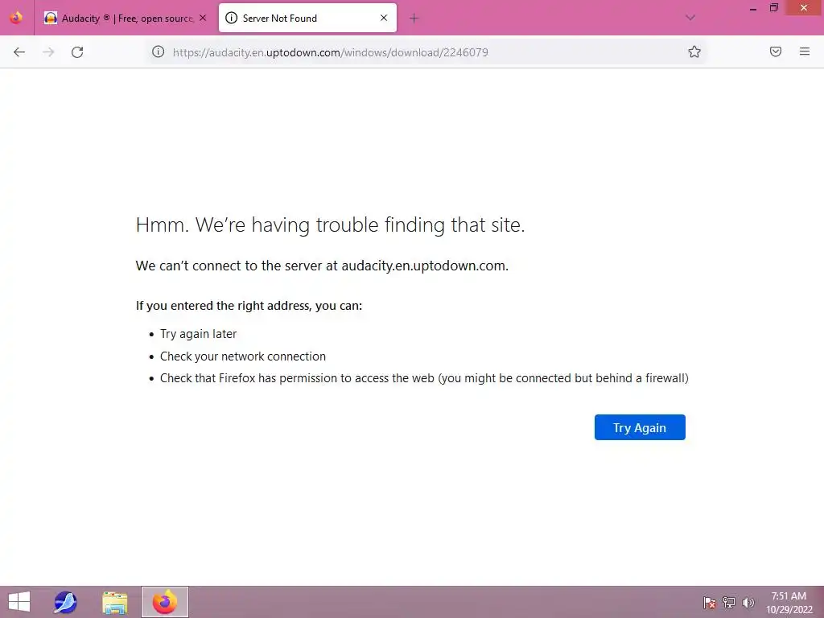Click the heading 'Hmm. We're having trouble finding that site.'
The width and height of the screenshot is (824, 618).
coord(330,225)
